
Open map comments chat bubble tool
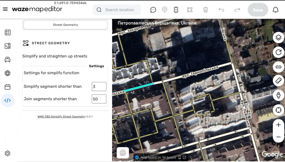tap(153, 10)
